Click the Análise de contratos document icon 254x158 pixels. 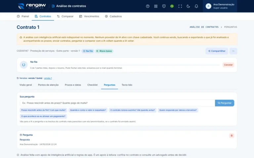[x=53, y=6]
